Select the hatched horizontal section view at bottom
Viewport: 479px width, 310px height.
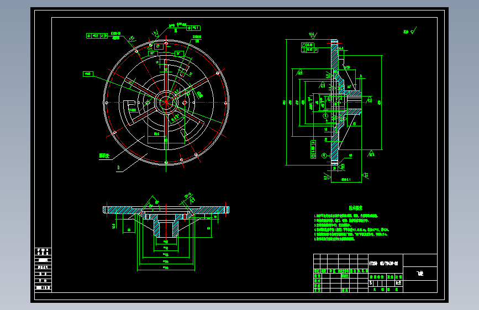coord(166,221)
